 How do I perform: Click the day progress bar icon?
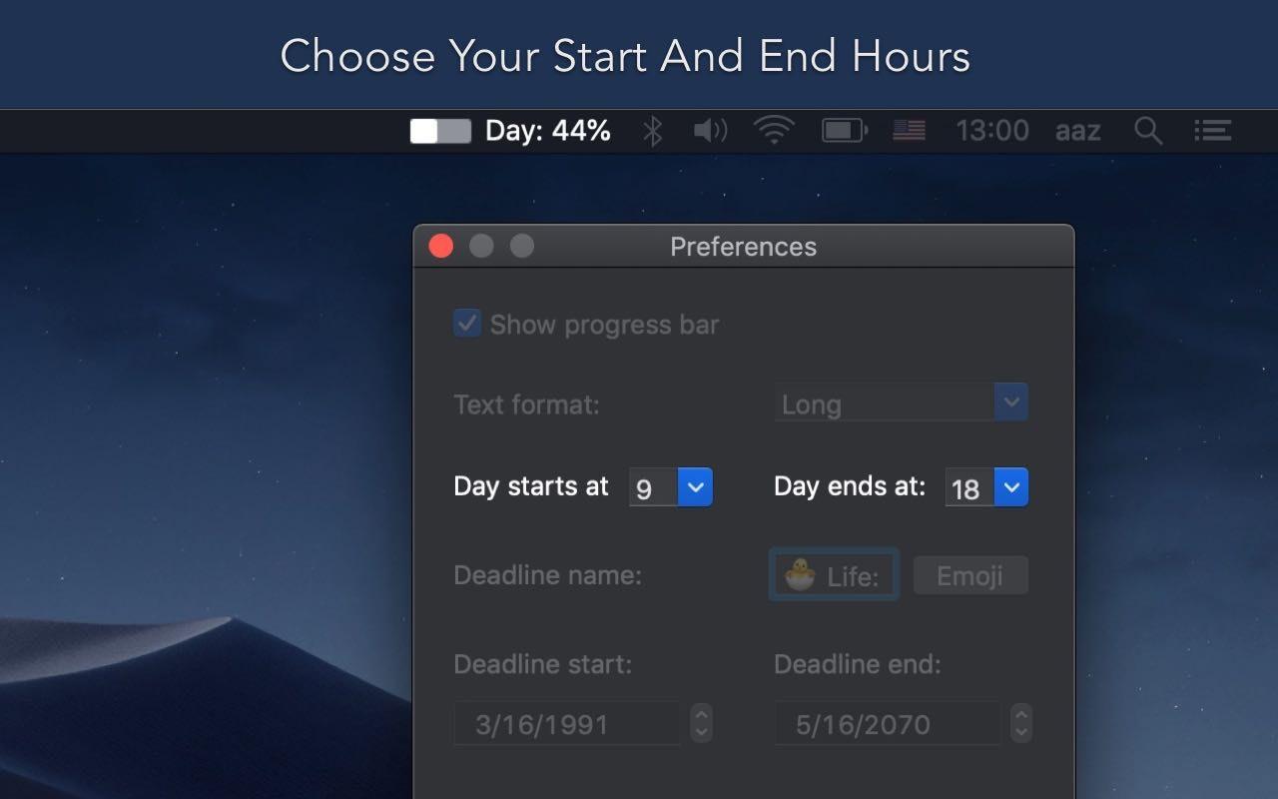tap(440, 131)
